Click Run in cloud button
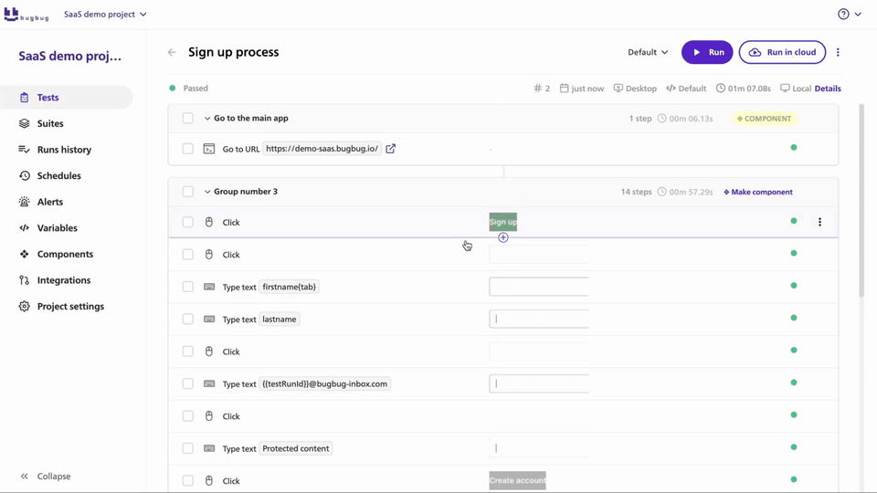 tap(782, 52)
